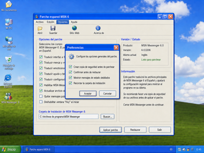Enable Quitar mensajes checkbox
Screen dimensions: 204x153
tap(41, 96)
